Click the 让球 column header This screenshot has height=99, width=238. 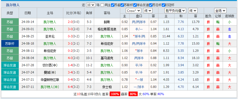[218, 16]
